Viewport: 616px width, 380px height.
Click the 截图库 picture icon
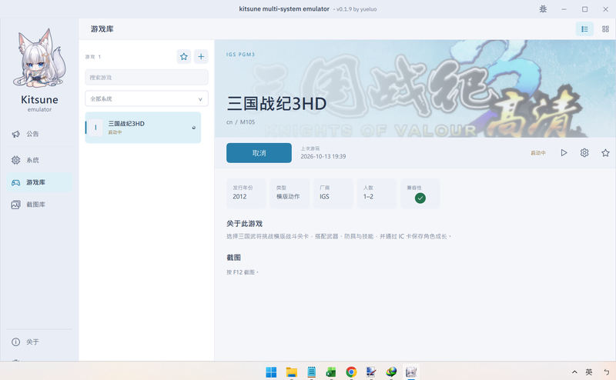pos(15,205)
